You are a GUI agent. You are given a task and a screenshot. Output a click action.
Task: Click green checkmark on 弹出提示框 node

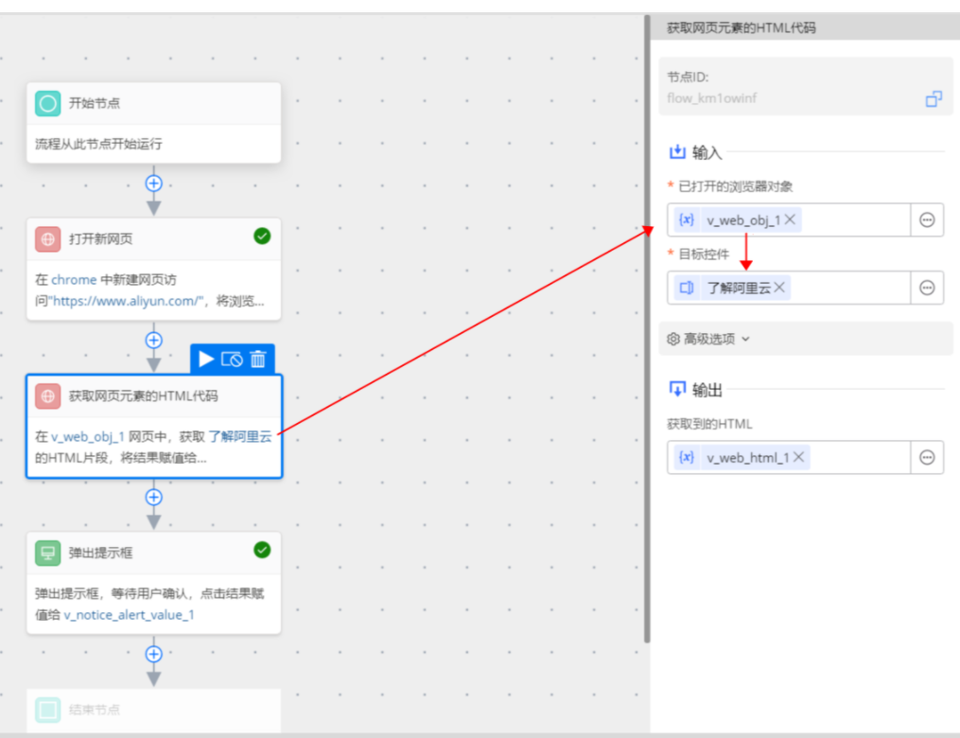[x=262, y=550]
